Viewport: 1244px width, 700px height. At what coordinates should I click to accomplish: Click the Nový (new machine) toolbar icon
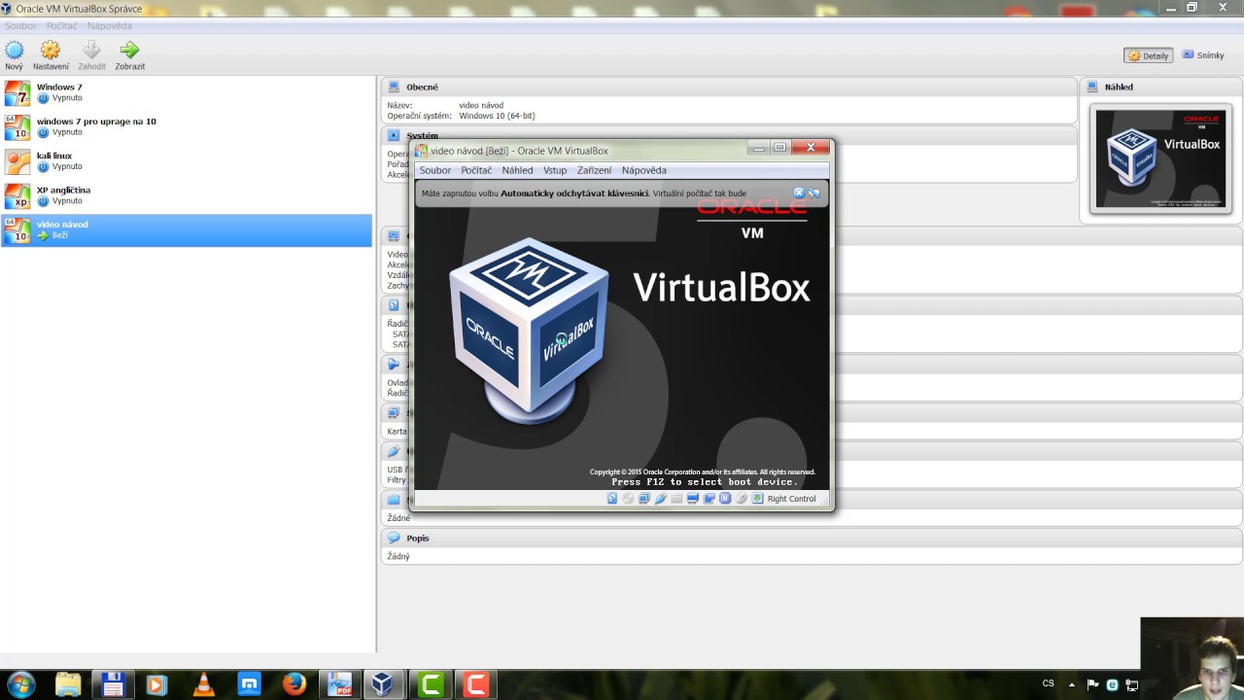(14, 50)
